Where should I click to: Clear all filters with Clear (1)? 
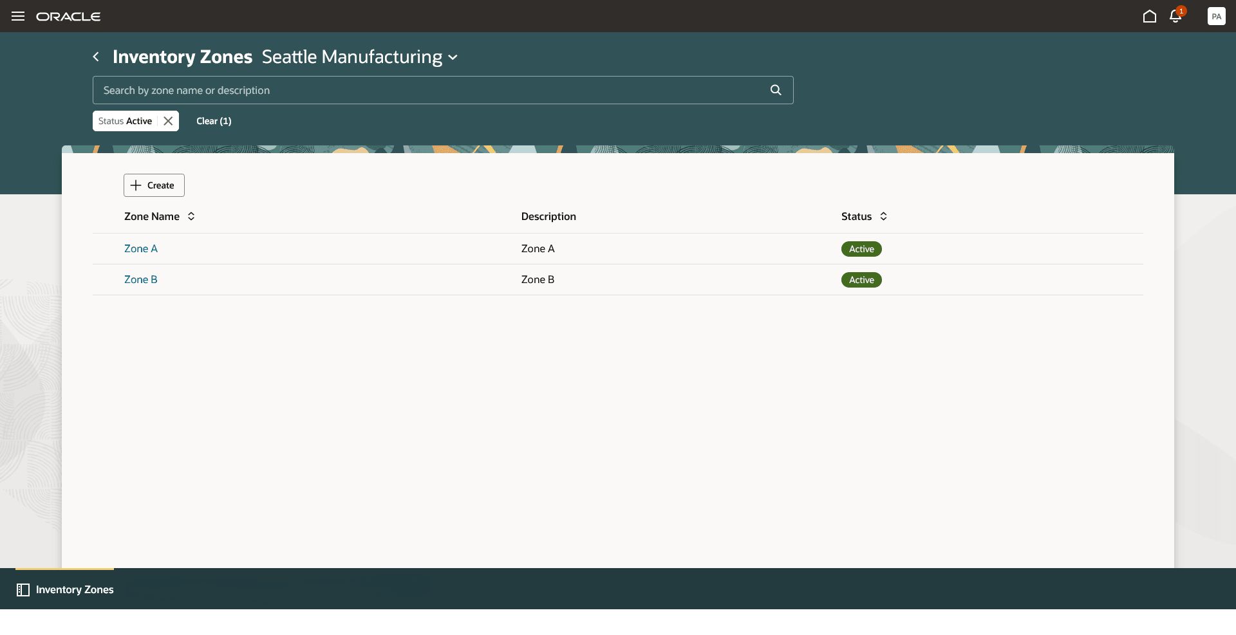[214, 121]
